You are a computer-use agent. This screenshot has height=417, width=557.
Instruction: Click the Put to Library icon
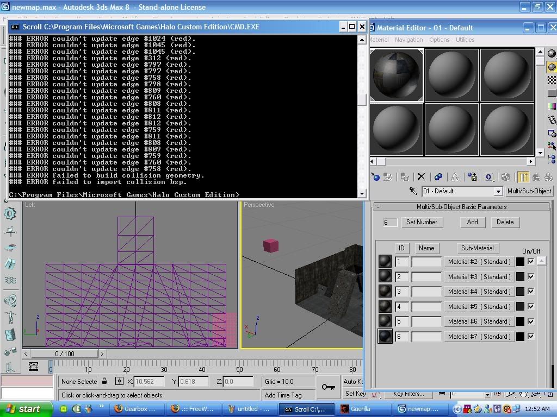[472, 176]
